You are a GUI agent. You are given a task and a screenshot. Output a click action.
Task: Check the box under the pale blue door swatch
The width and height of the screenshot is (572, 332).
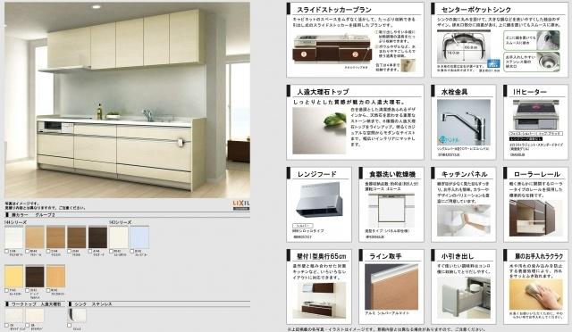click(132, 251)
